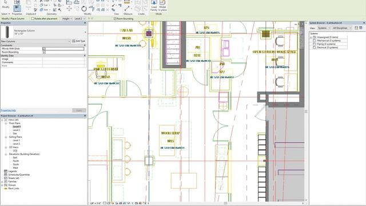The width and height of the screenshot is (366, 206).
Task: Click the Model In-place button
Action: 162,6
